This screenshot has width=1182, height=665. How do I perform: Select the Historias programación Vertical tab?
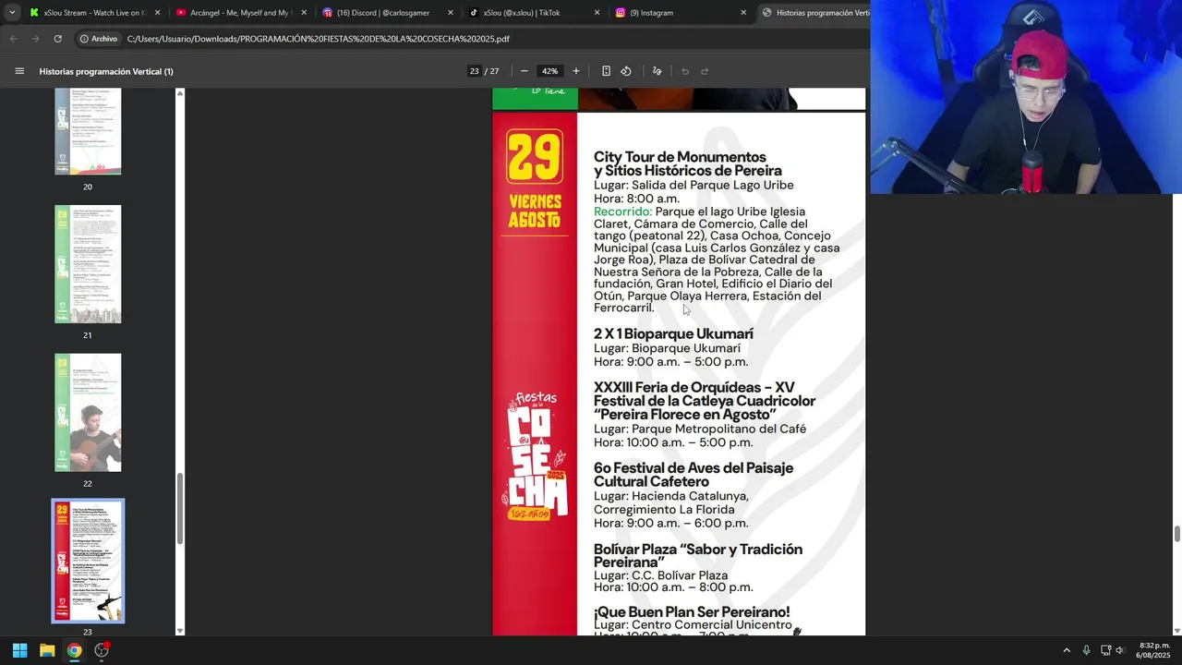coord(814,13)
